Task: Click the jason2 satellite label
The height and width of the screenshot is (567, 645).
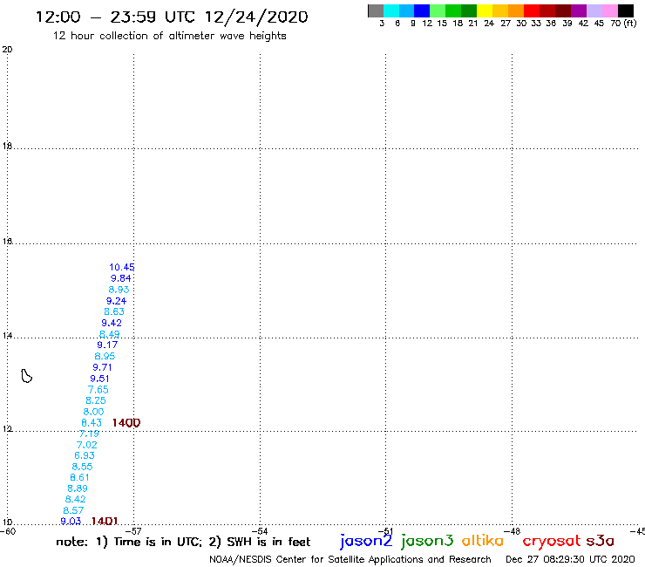Action: 366,541
